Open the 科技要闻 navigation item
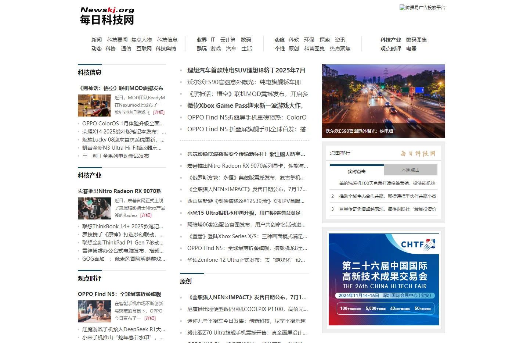This screenshot has height=343, width=523. pos(117,40)
